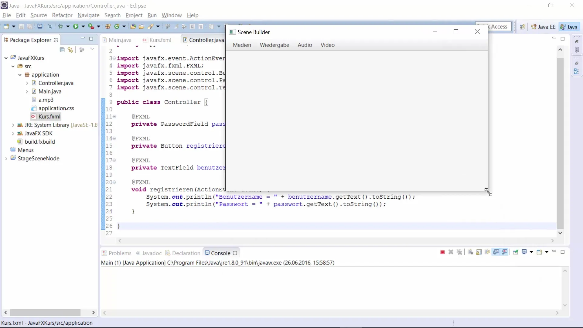Viewport: 583px width, 328px height.
Task: Click the Open Type folder icon
Action: 133,26
